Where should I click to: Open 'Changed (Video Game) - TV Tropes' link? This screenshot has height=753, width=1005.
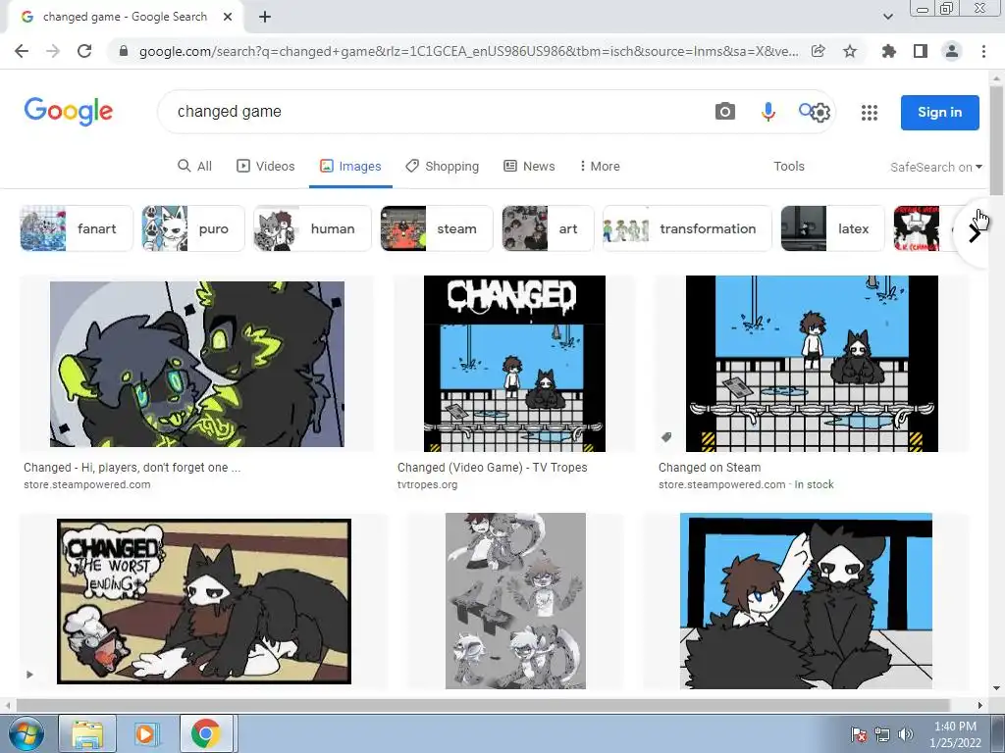[x=493, y=468]
